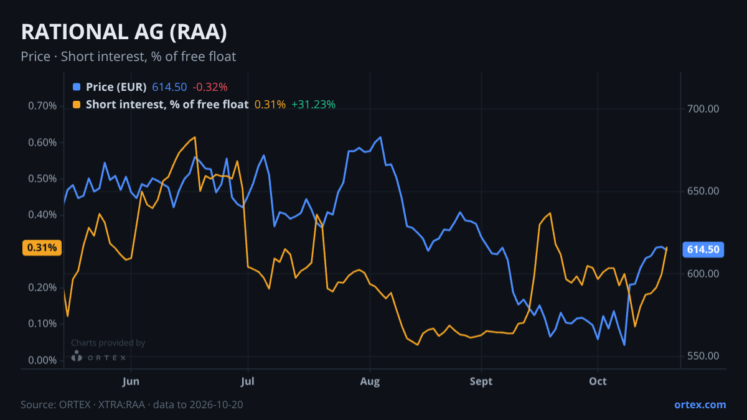
Task: Click the 600.00 right axis label
Action: [x=703, y=274]
